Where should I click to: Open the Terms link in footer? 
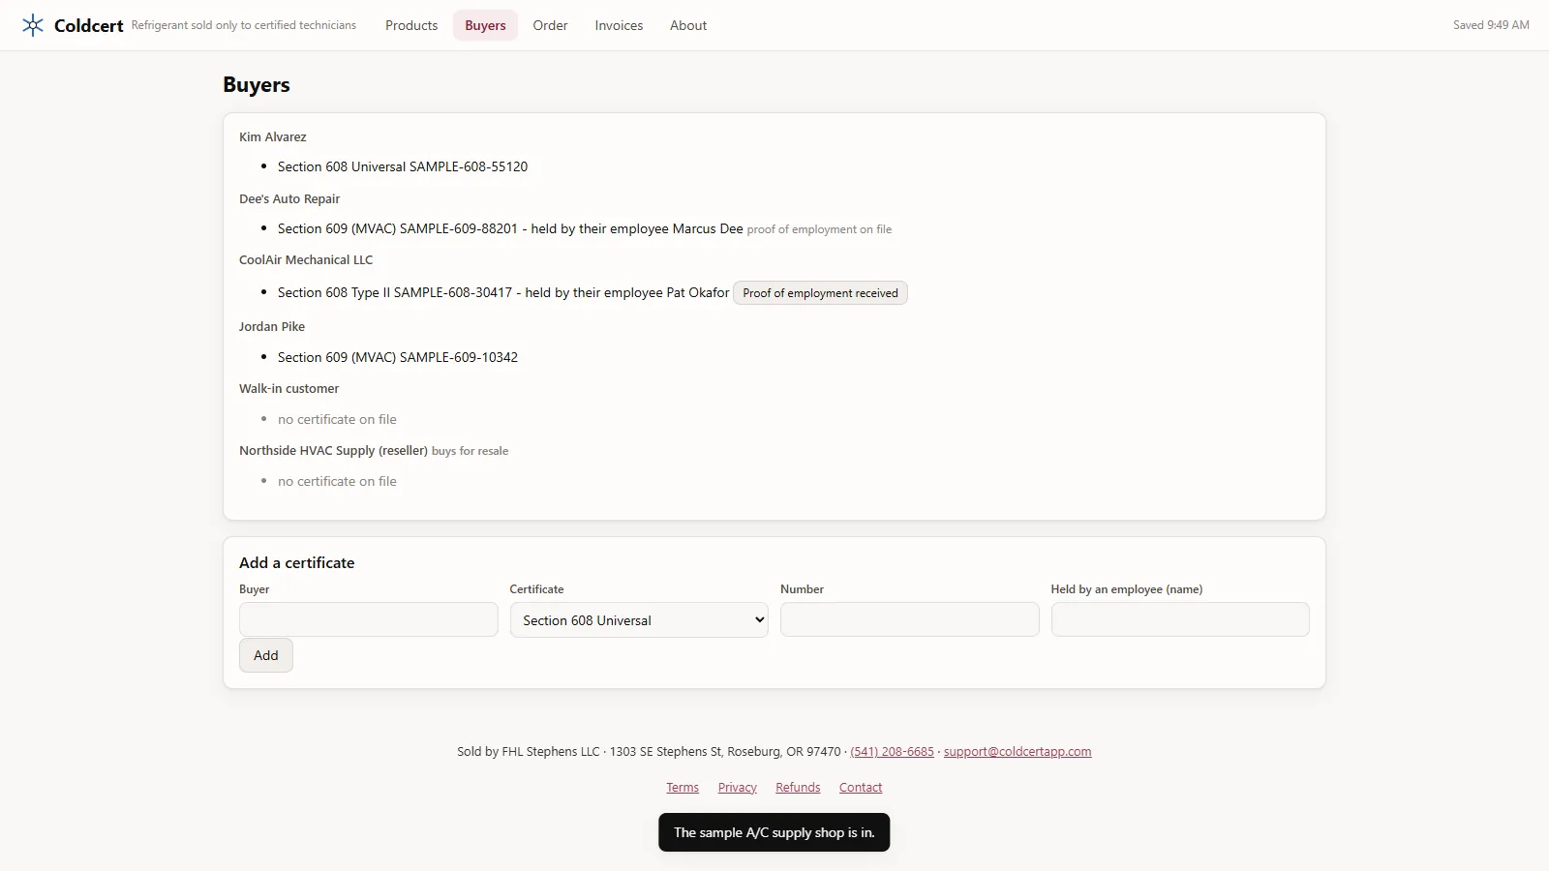pos(683,788)
